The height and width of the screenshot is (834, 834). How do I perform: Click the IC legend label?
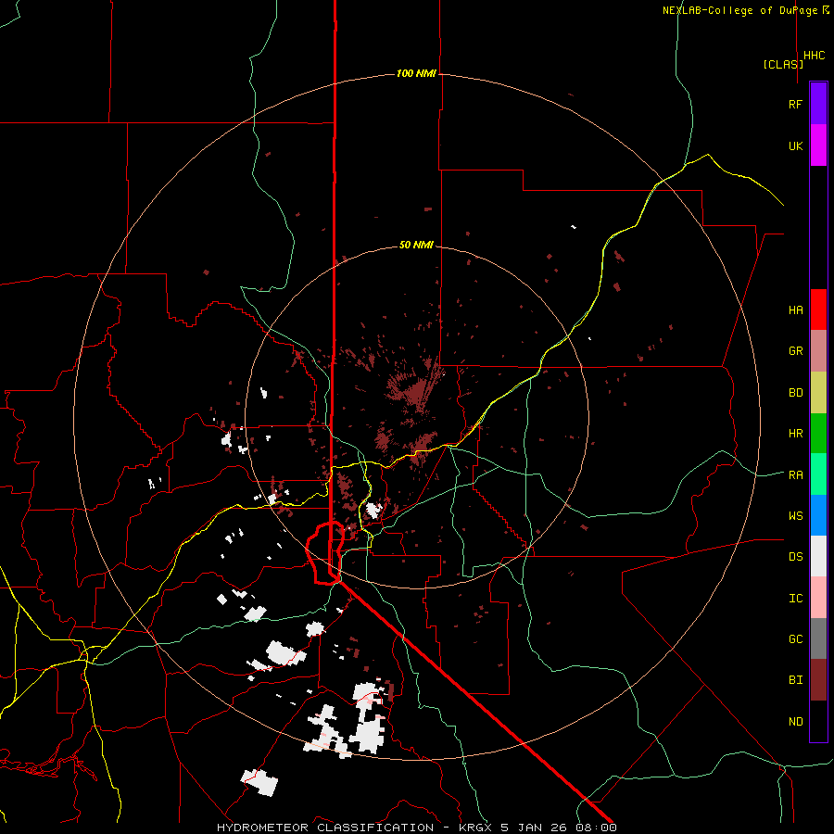tap(795, 598)
